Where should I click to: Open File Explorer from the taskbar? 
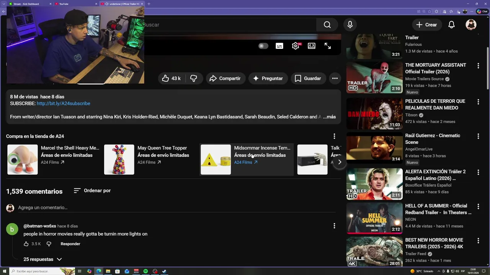(108, 271)
